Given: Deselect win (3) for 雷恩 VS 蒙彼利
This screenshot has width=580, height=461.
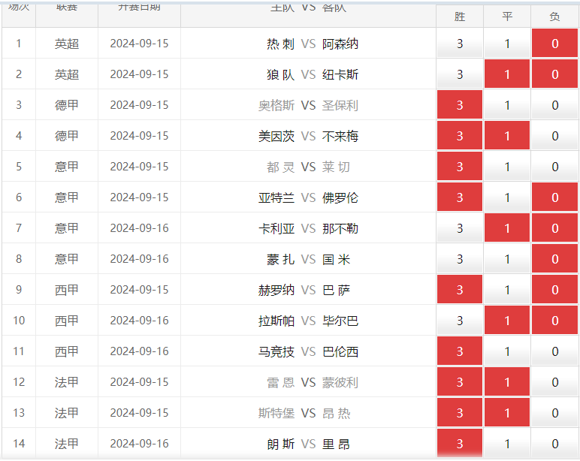Looking at the screenshot, I should pos(460,382).
